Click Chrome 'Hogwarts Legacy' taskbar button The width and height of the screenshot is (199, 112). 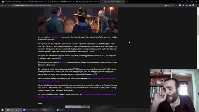point(14,110)
